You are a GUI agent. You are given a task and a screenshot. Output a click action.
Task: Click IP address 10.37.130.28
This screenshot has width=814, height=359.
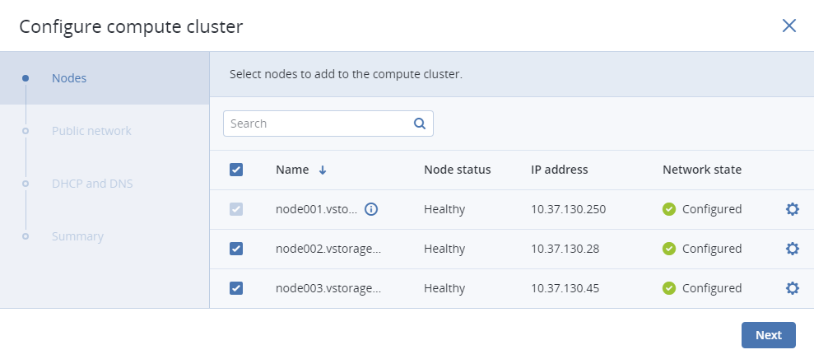pos(565,249)
